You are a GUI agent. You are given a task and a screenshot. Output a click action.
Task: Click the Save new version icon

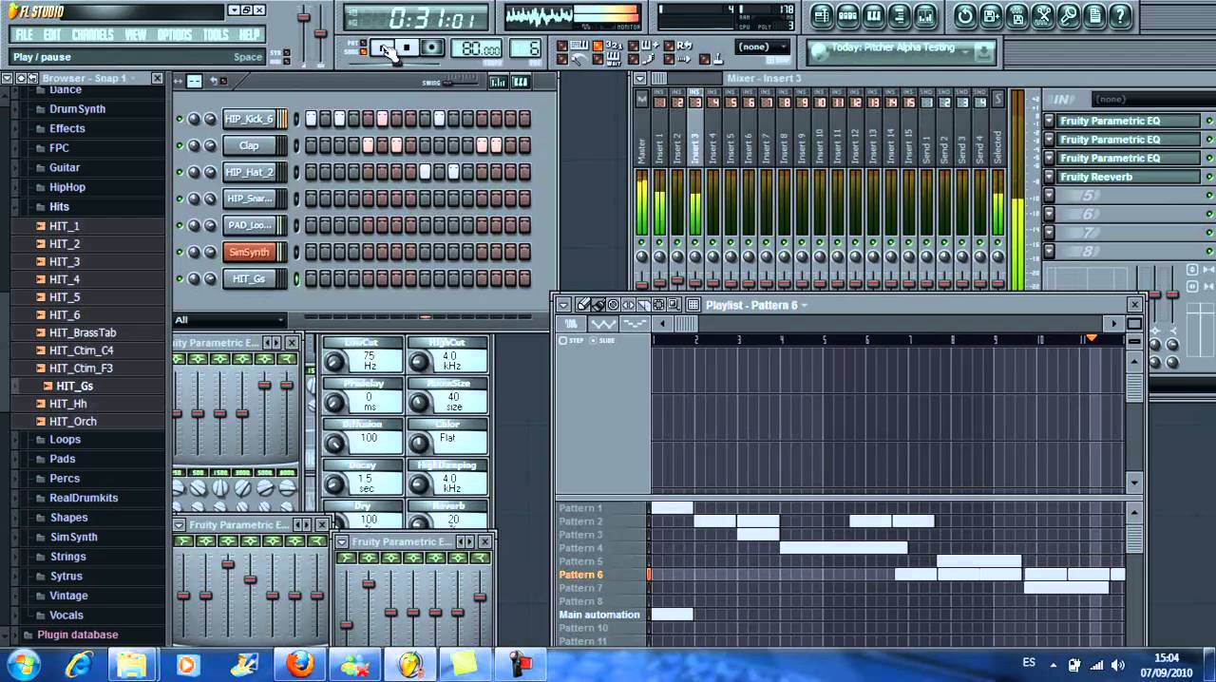pos(991,15)
